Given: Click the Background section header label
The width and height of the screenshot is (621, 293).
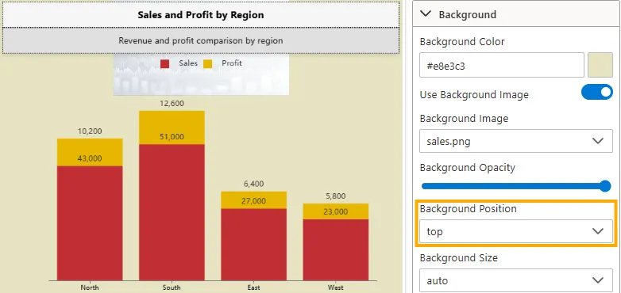Looking at the screenshot, I should (467, 14).
